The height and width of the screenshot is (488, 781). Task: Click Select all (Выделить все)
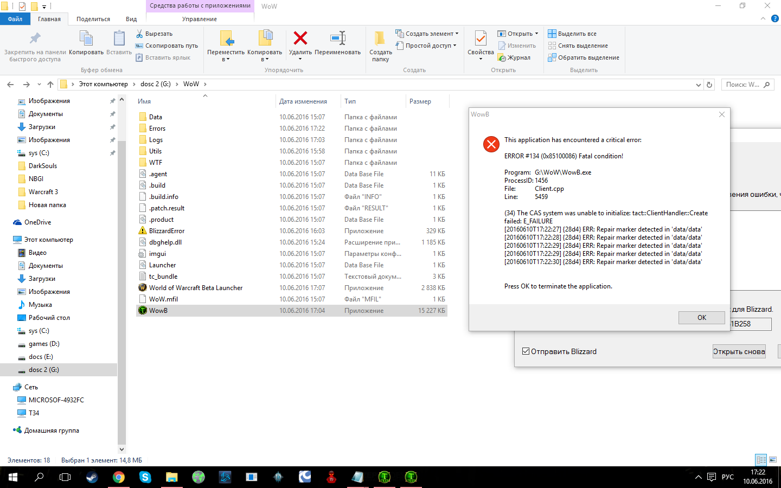(572, 34)
